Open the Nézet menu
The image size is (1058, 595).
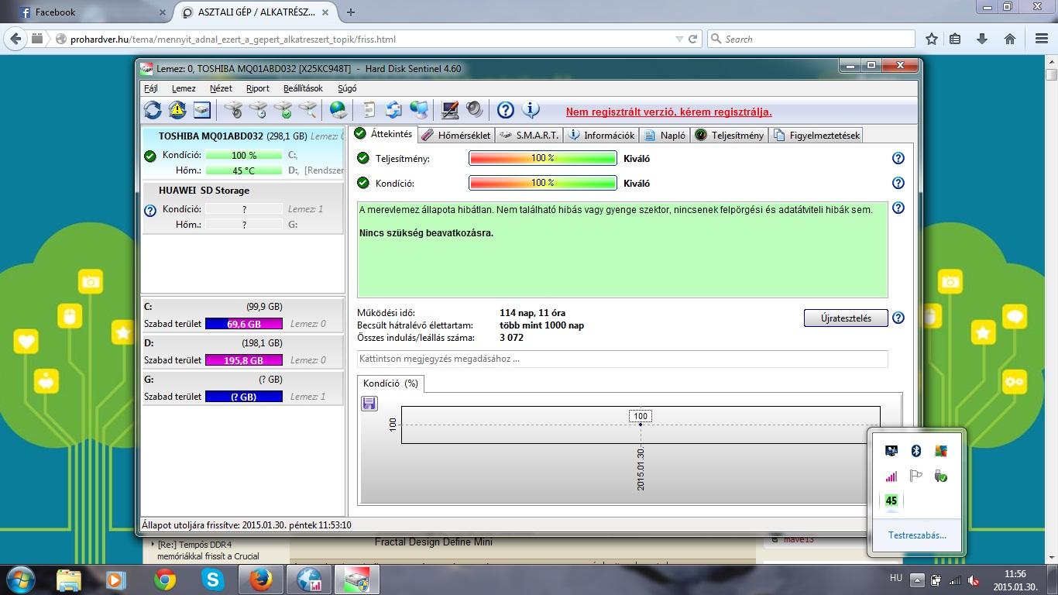coord(221,88)
